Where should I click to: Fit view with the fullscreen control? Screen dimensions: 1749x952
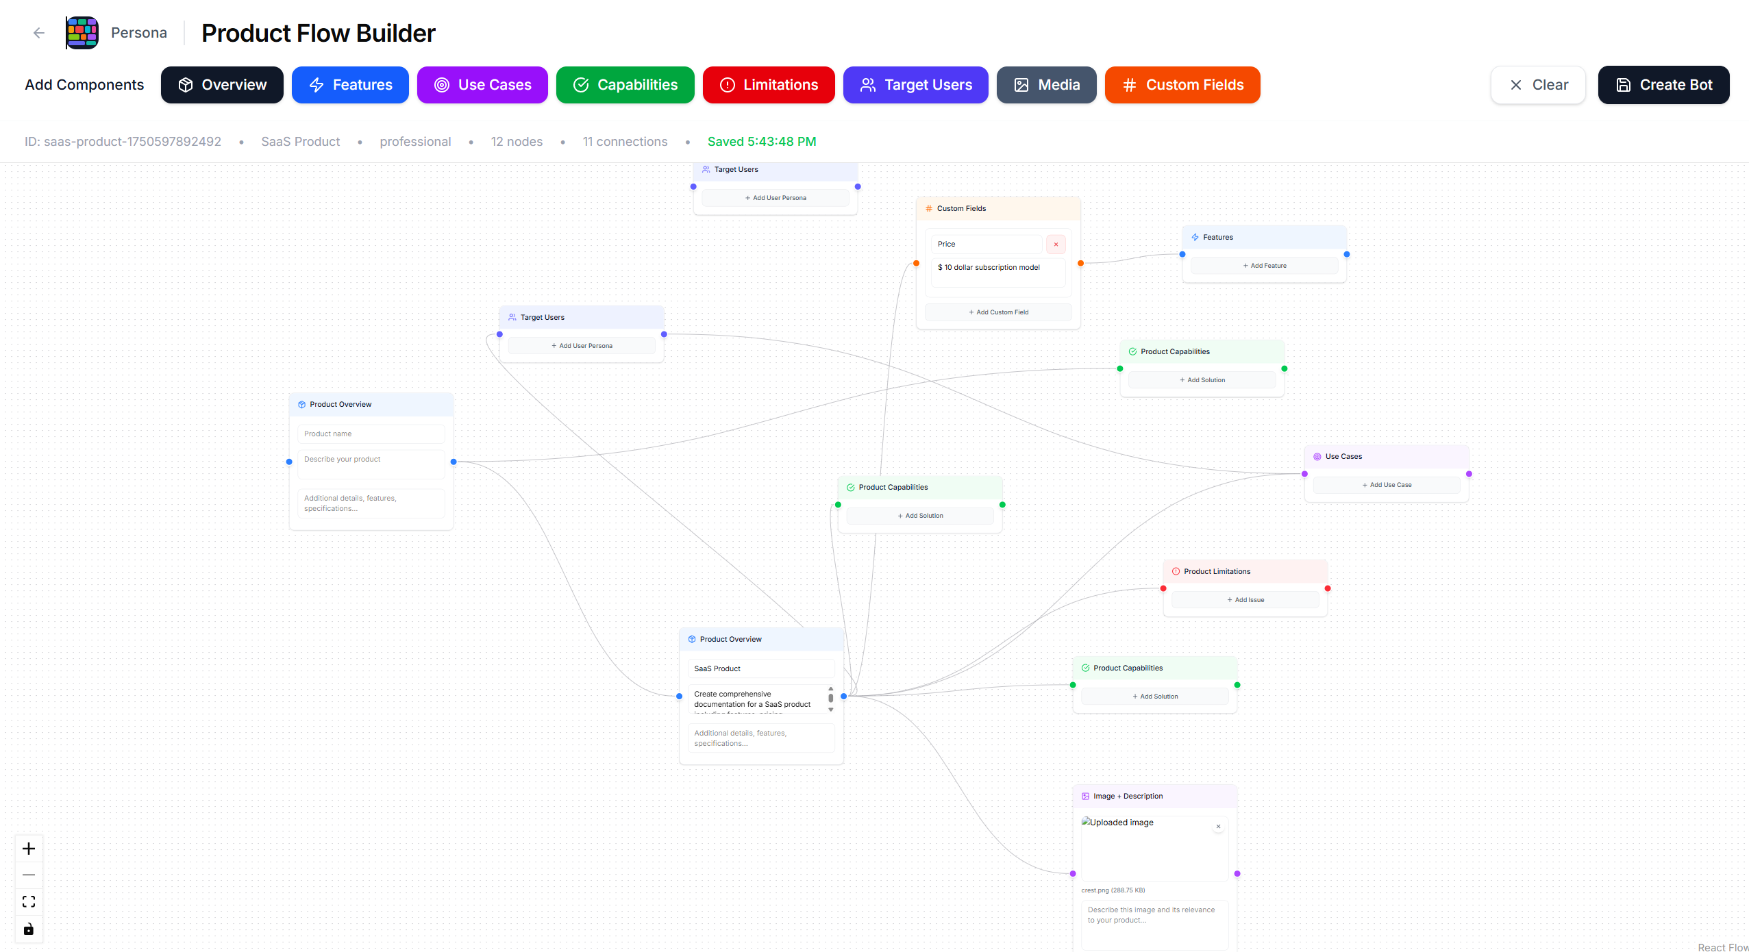pyautogui.click(x=29, y=901)
